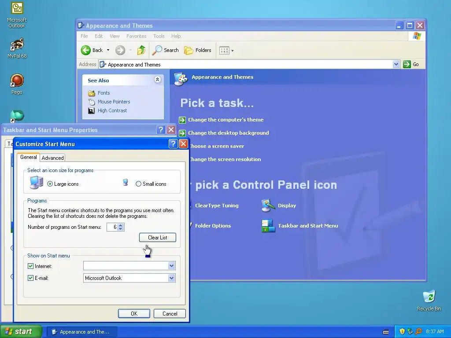This screenshot has height=338, width=451.
Task: Collapse the See Also panel
Action: [157, 80]
